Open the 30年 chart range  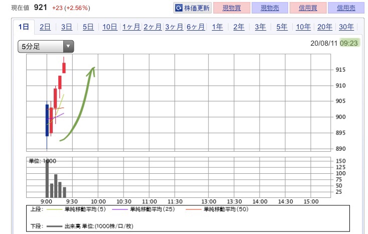346,27
